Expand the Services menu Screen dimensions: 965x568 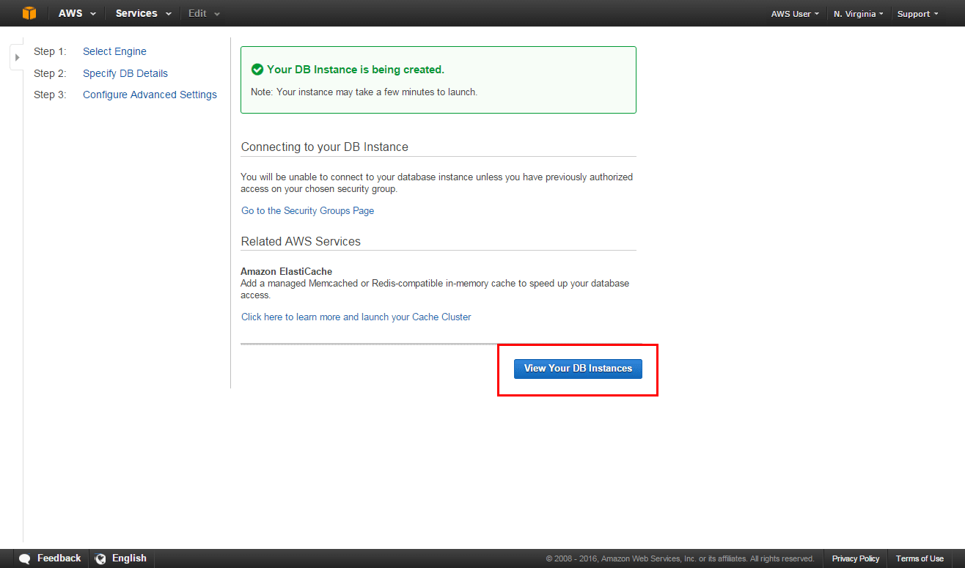143,13
